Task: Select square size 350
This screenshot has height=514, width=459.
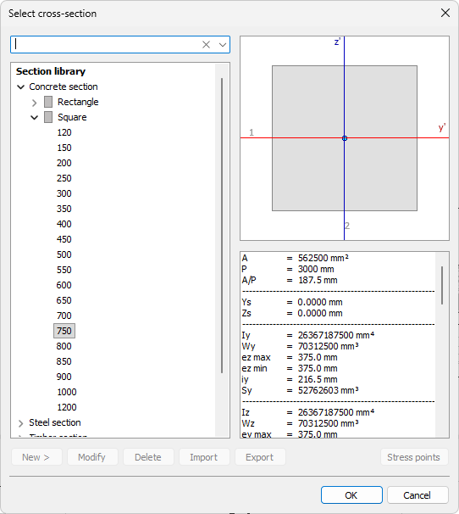Action: point(64,209)
